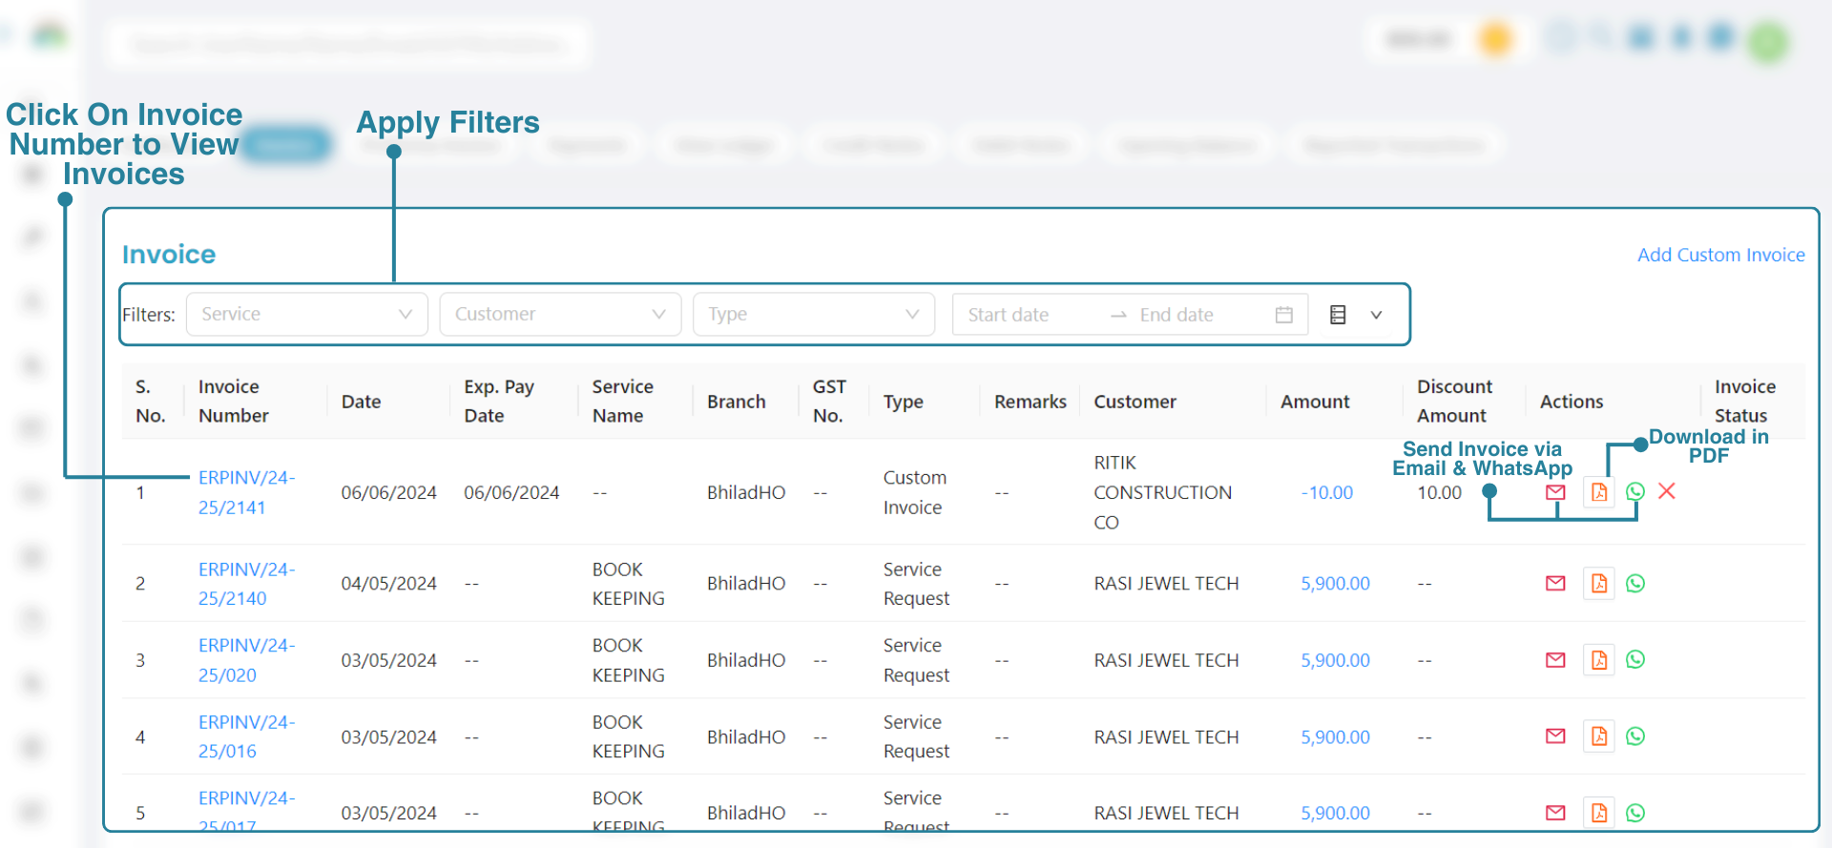Cancel invoice ERPINV/24-25/2141 with red X

point(1667,491)
